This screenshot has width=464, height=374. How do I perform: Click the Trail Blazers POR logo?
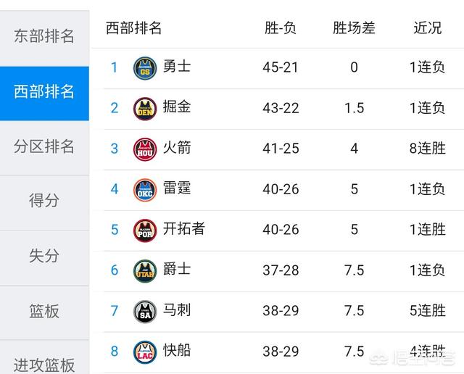click(145, 230)
